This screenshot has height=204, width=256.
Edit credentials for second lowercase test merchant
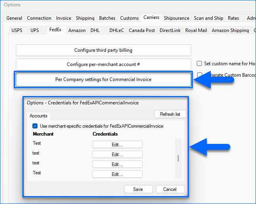point(117,164)
